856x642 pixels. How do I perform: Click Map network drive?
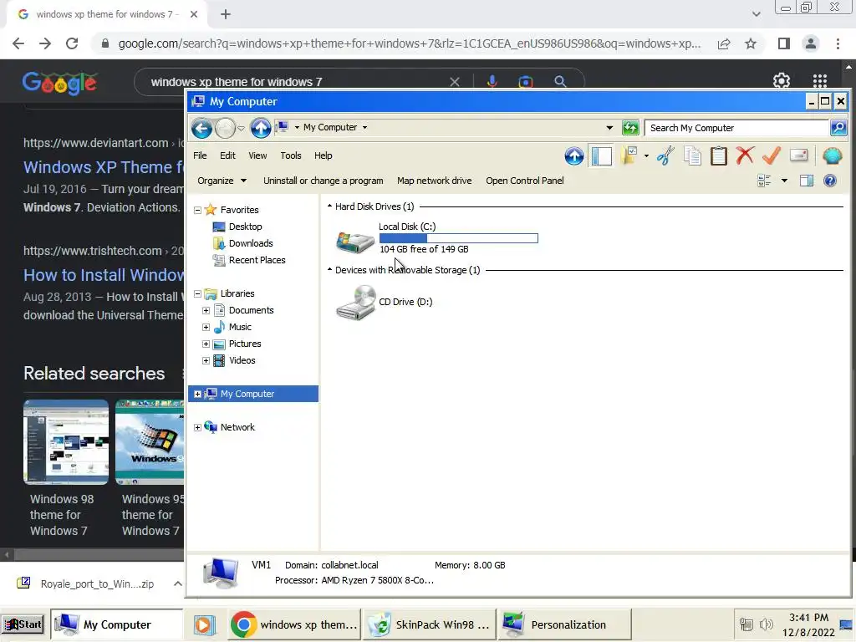click(x=434, y=181)
